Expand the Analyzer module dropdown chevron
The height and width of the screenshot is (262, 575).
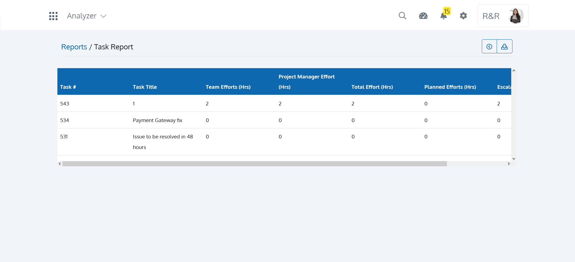tap(104, 16)
